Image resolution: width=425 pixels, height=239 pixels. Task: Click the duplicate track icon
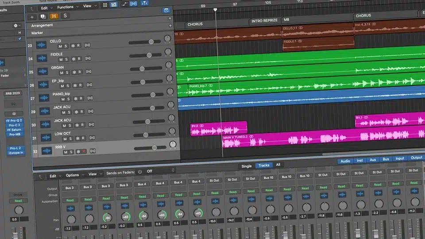point(43,16)
